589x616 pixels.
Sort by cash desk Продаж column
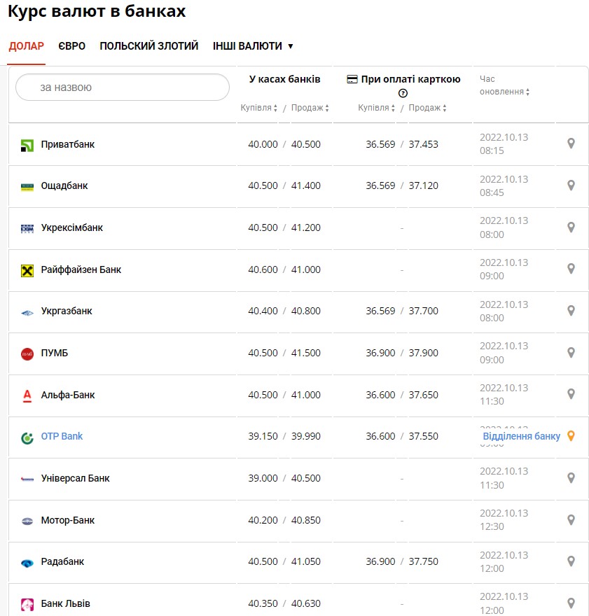coord(310,108)
